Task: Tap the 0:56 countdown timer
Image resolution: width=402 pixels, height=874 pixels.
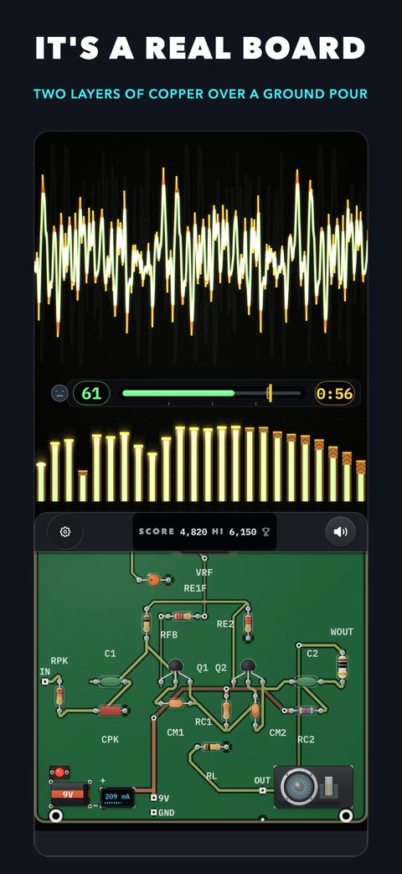Action: 335,394
